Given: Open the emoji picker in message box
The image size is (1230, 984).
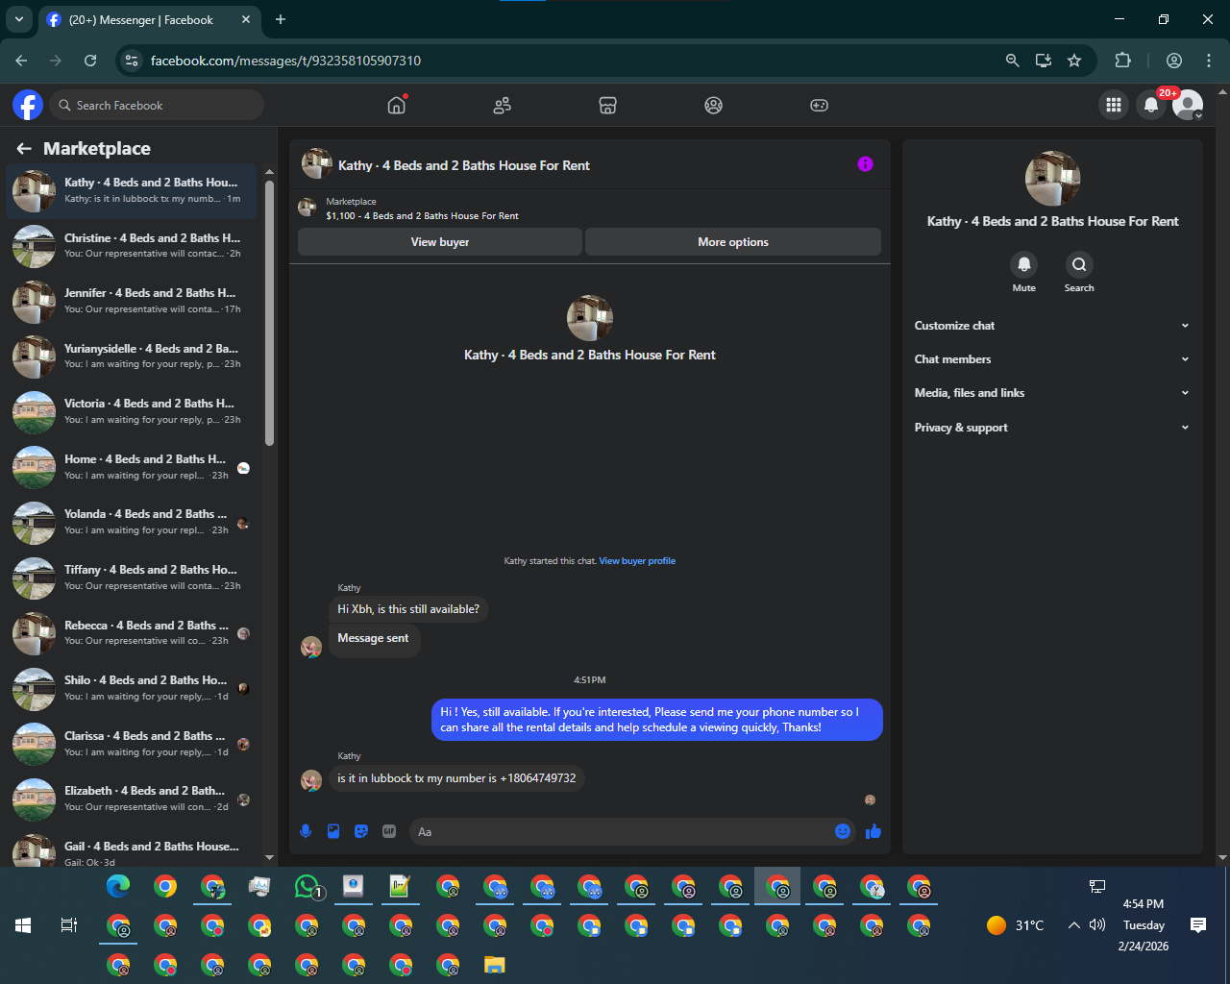Looking at the screenshot, I should coord(843,831).
